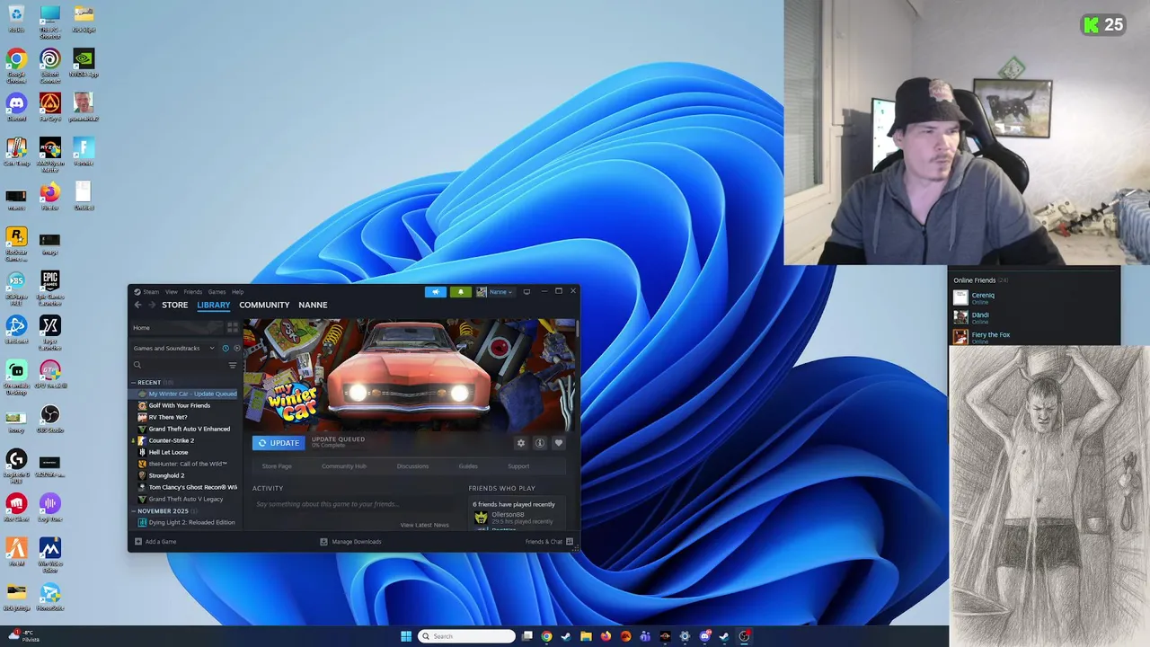This screenshot has height=647, width=1150.
Task: Go back with the Steam back arrow
Action: 137,305
